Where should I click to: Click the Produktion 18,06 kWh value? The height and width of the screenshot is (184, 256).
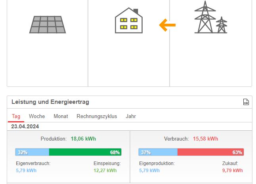[83, 139]
